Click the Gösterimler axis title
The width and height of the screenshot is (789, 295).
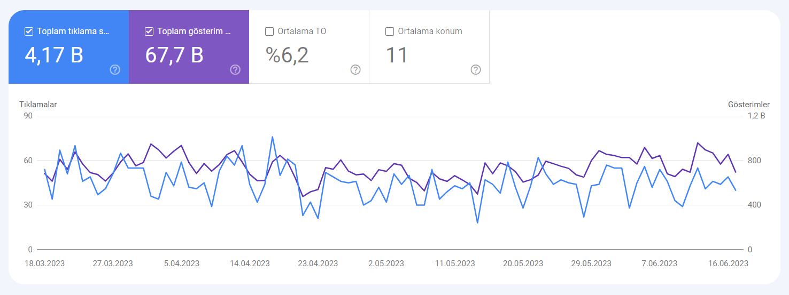[749, 105]
